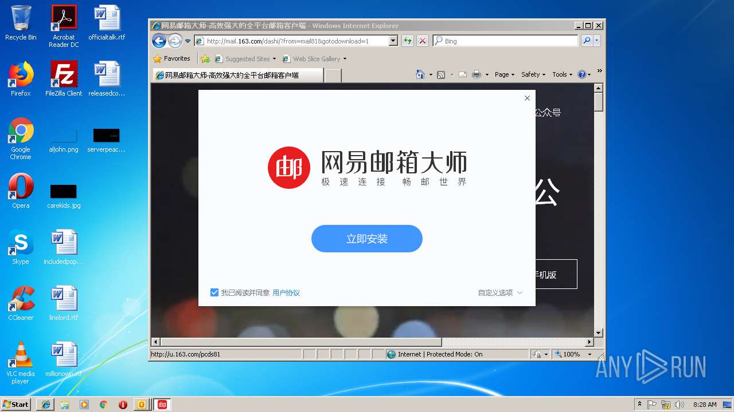The width and height of the screenshot is (734, 412).
Task: Select aljohn.png desktop file
Action: pos(64,140)
